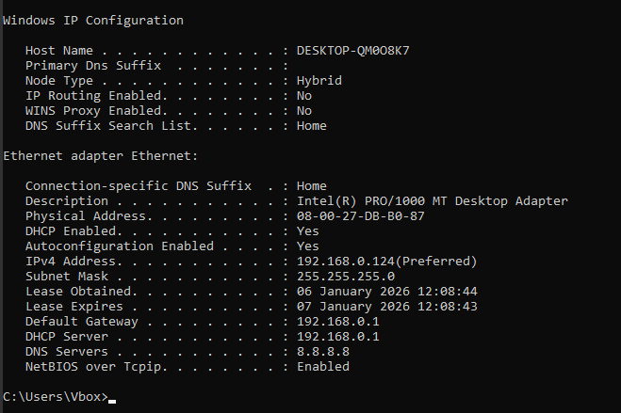The height and width of the screenshot is (413, 621).
Task: Click the NetBIOS over Tcpip value Enabled
Action: pos(323,366)
